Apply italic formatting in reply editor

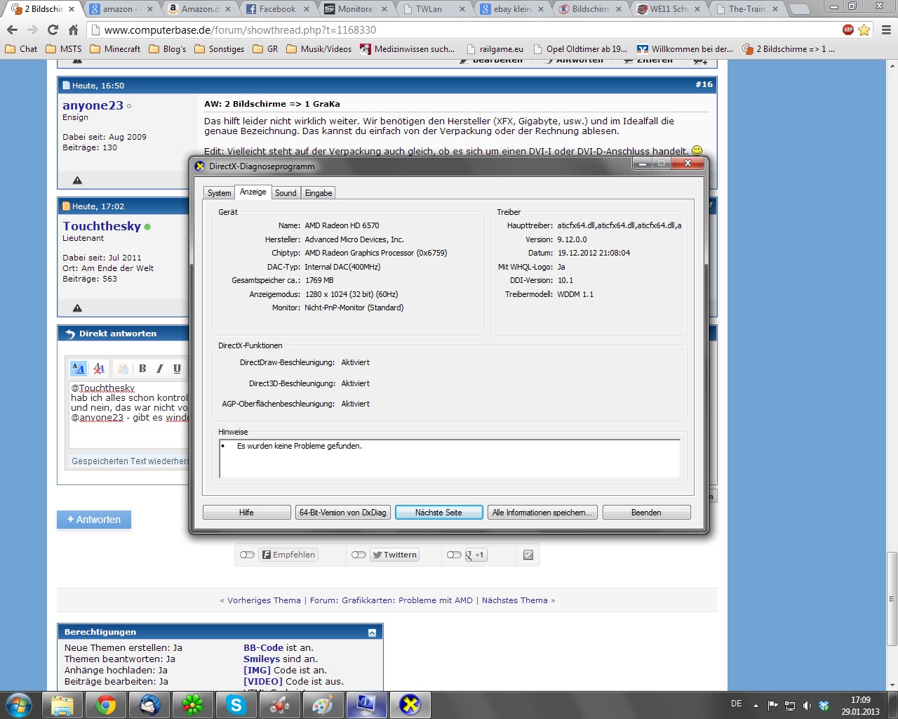tap(160, 369)
